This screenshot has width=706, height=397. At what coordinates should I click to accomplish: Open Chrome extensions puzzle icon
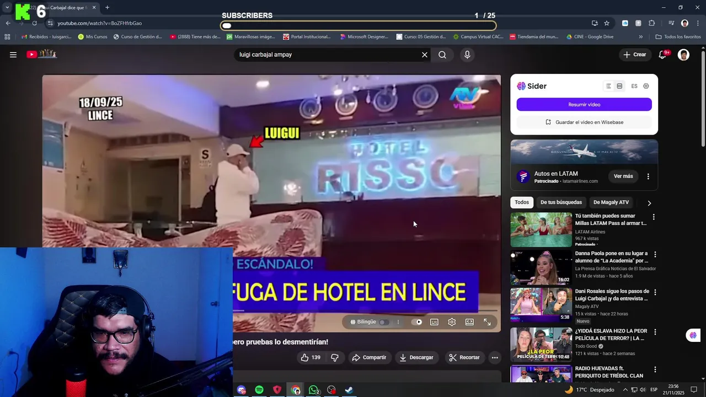tap(651, 23)
